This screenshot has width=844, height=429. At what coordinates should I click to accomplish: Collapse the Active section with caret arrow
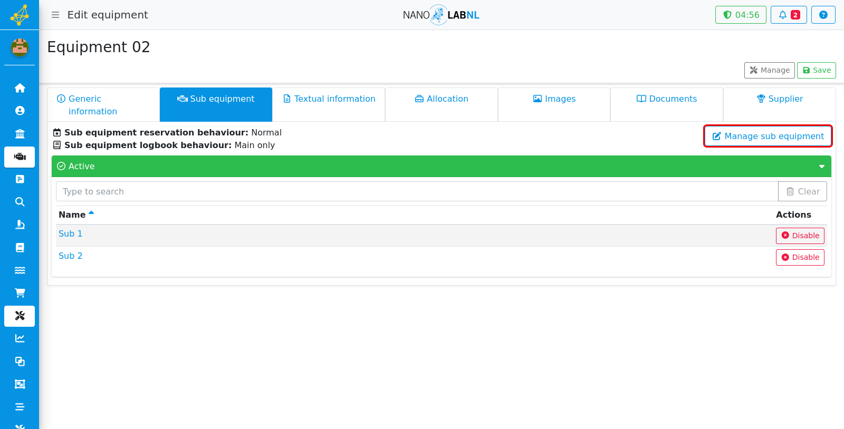821,167
